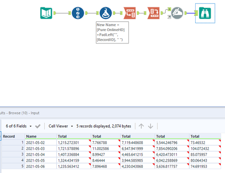Image resolution: width=225 pixels, height=173 pixels.
Task: Select the Cross Tab tool
Action: point(153,13)
